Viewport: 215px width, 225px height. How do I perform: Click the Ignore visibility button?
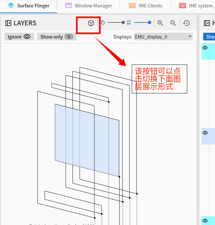click(x=19, y=37)
